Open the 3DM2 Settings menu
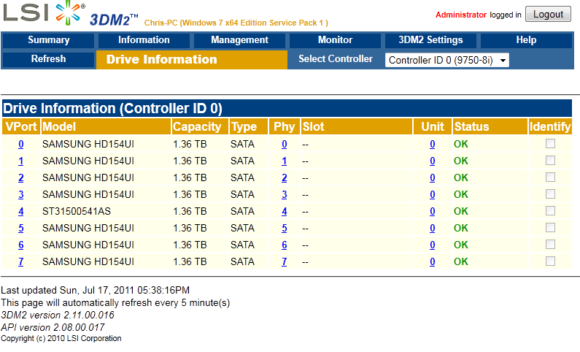The height and width of the screenshot is (352, 580). point(430,40)
